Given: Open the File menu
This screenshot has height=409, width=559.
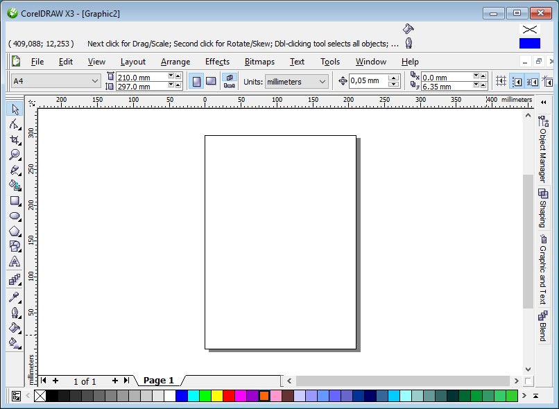Looking at the screenshot, I should [37, 62].
